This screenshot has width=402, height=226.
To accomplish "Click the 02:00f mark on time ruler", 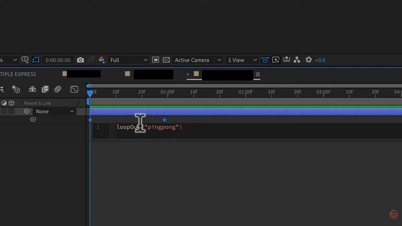I will 245,92.
